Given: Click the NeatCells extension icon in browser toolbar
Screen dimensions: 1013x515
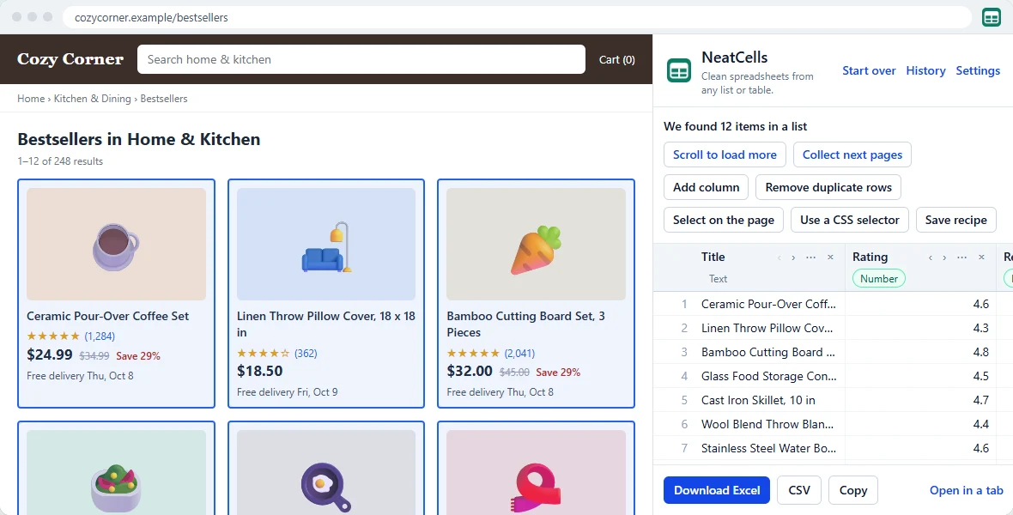Looking at the screenshot, I should pos(991,17).
